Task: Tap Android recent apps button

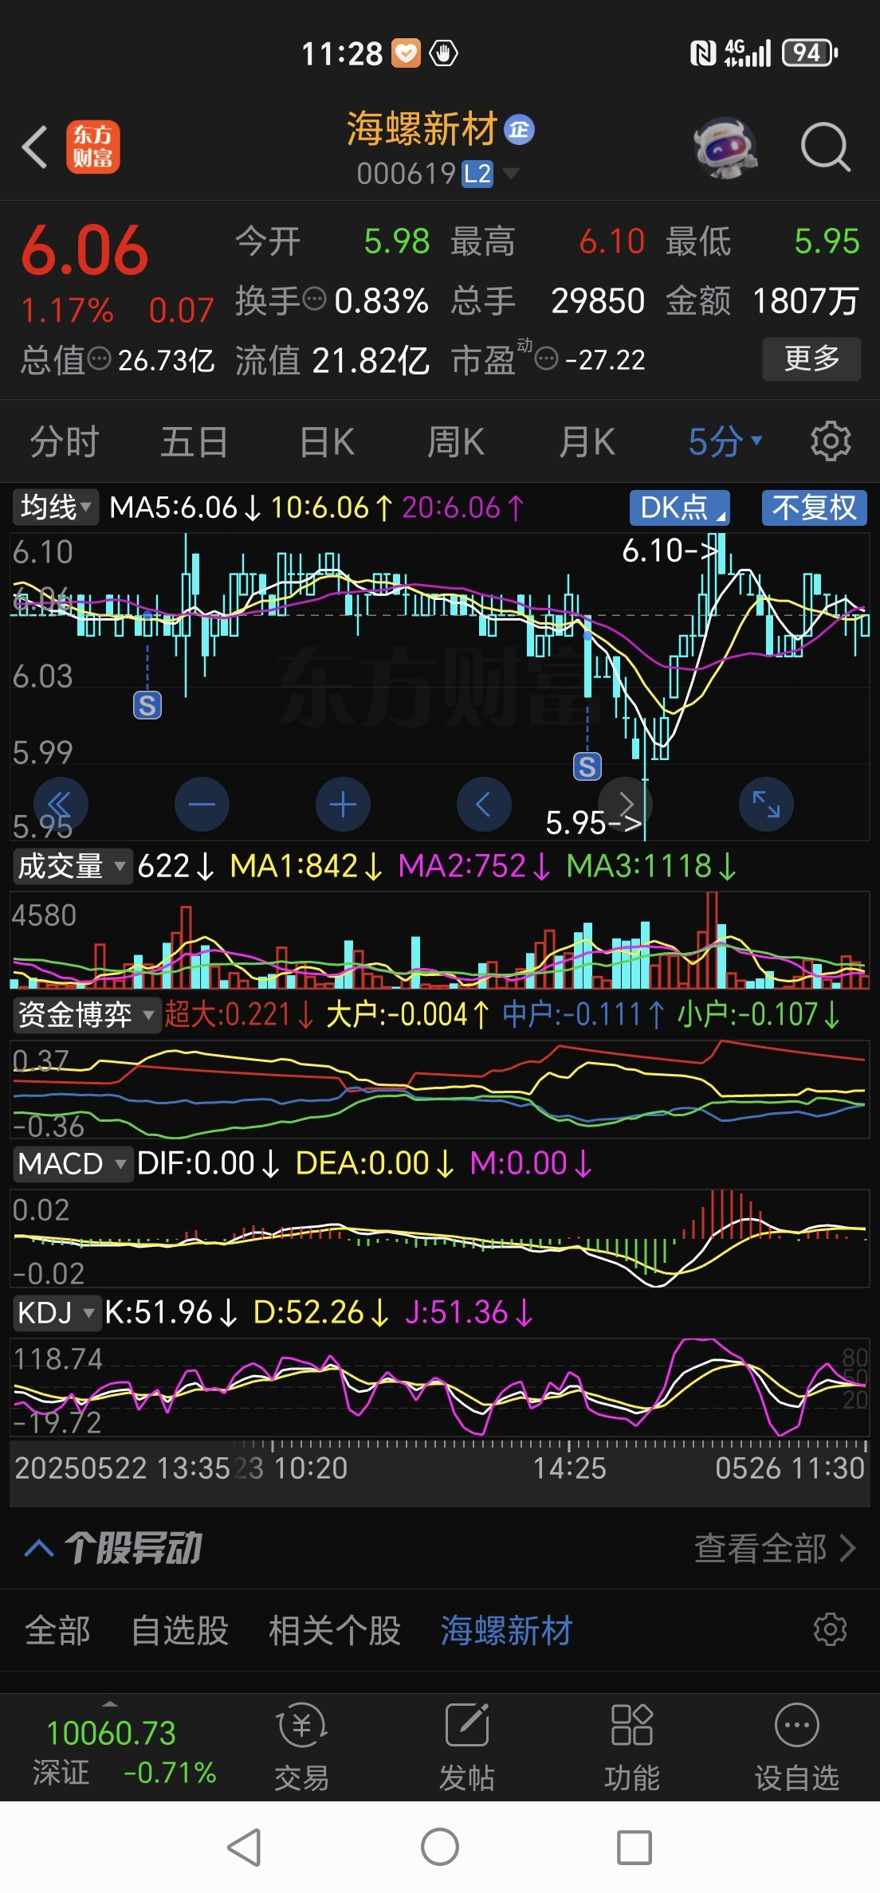Action: coord(634,1847)
